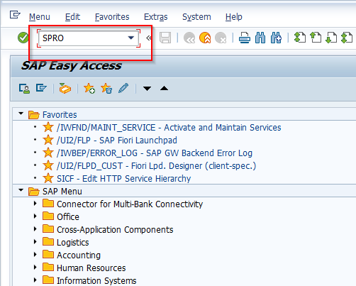Collapse the Favorites folder

pyautogui.click(x=21, y=114)
